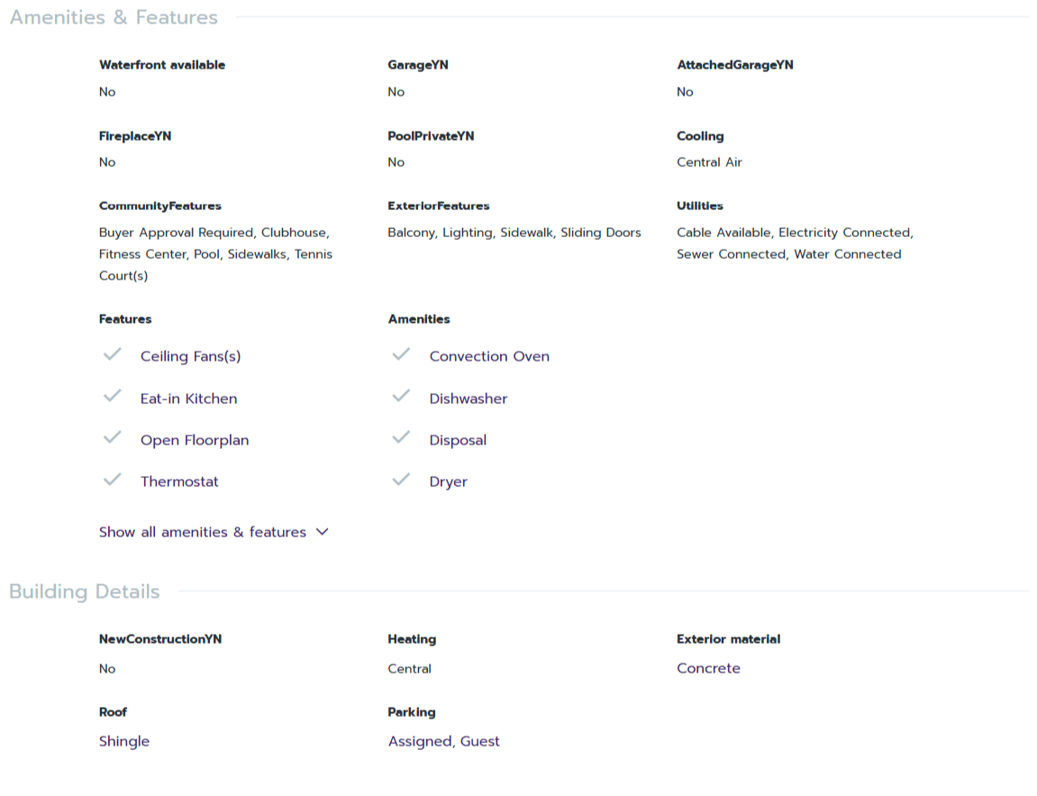The image size is (1037, 796).
Task: Click the Dishwasher checkmark icon
Action: click(x=401, y=397)
